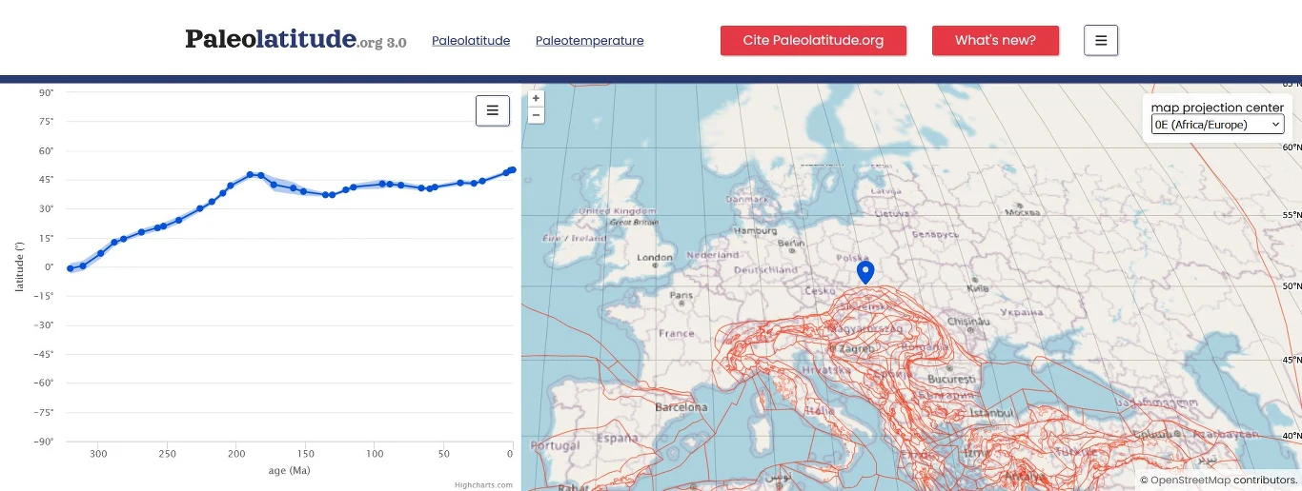Click the 'Polska' country label
This screenshot has width=1302, height=491.
click(852, 258)
